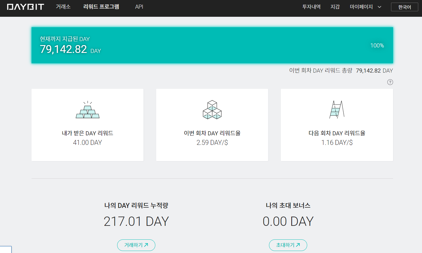Click the 초대하기 button
The image size is (422, 253).
coord(288,245)
